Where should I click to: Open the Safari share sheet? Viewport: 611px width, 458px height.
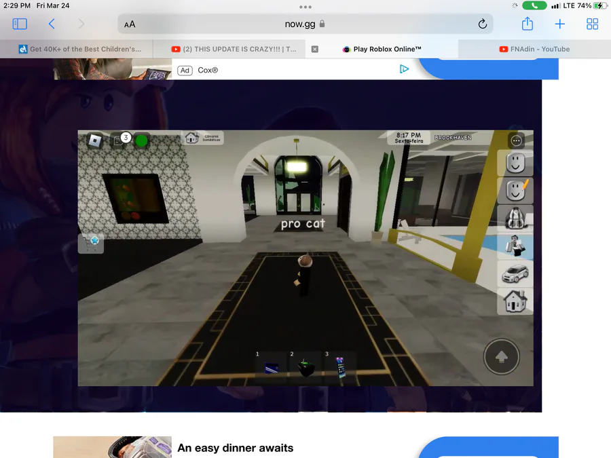click(x=527, y=24)
